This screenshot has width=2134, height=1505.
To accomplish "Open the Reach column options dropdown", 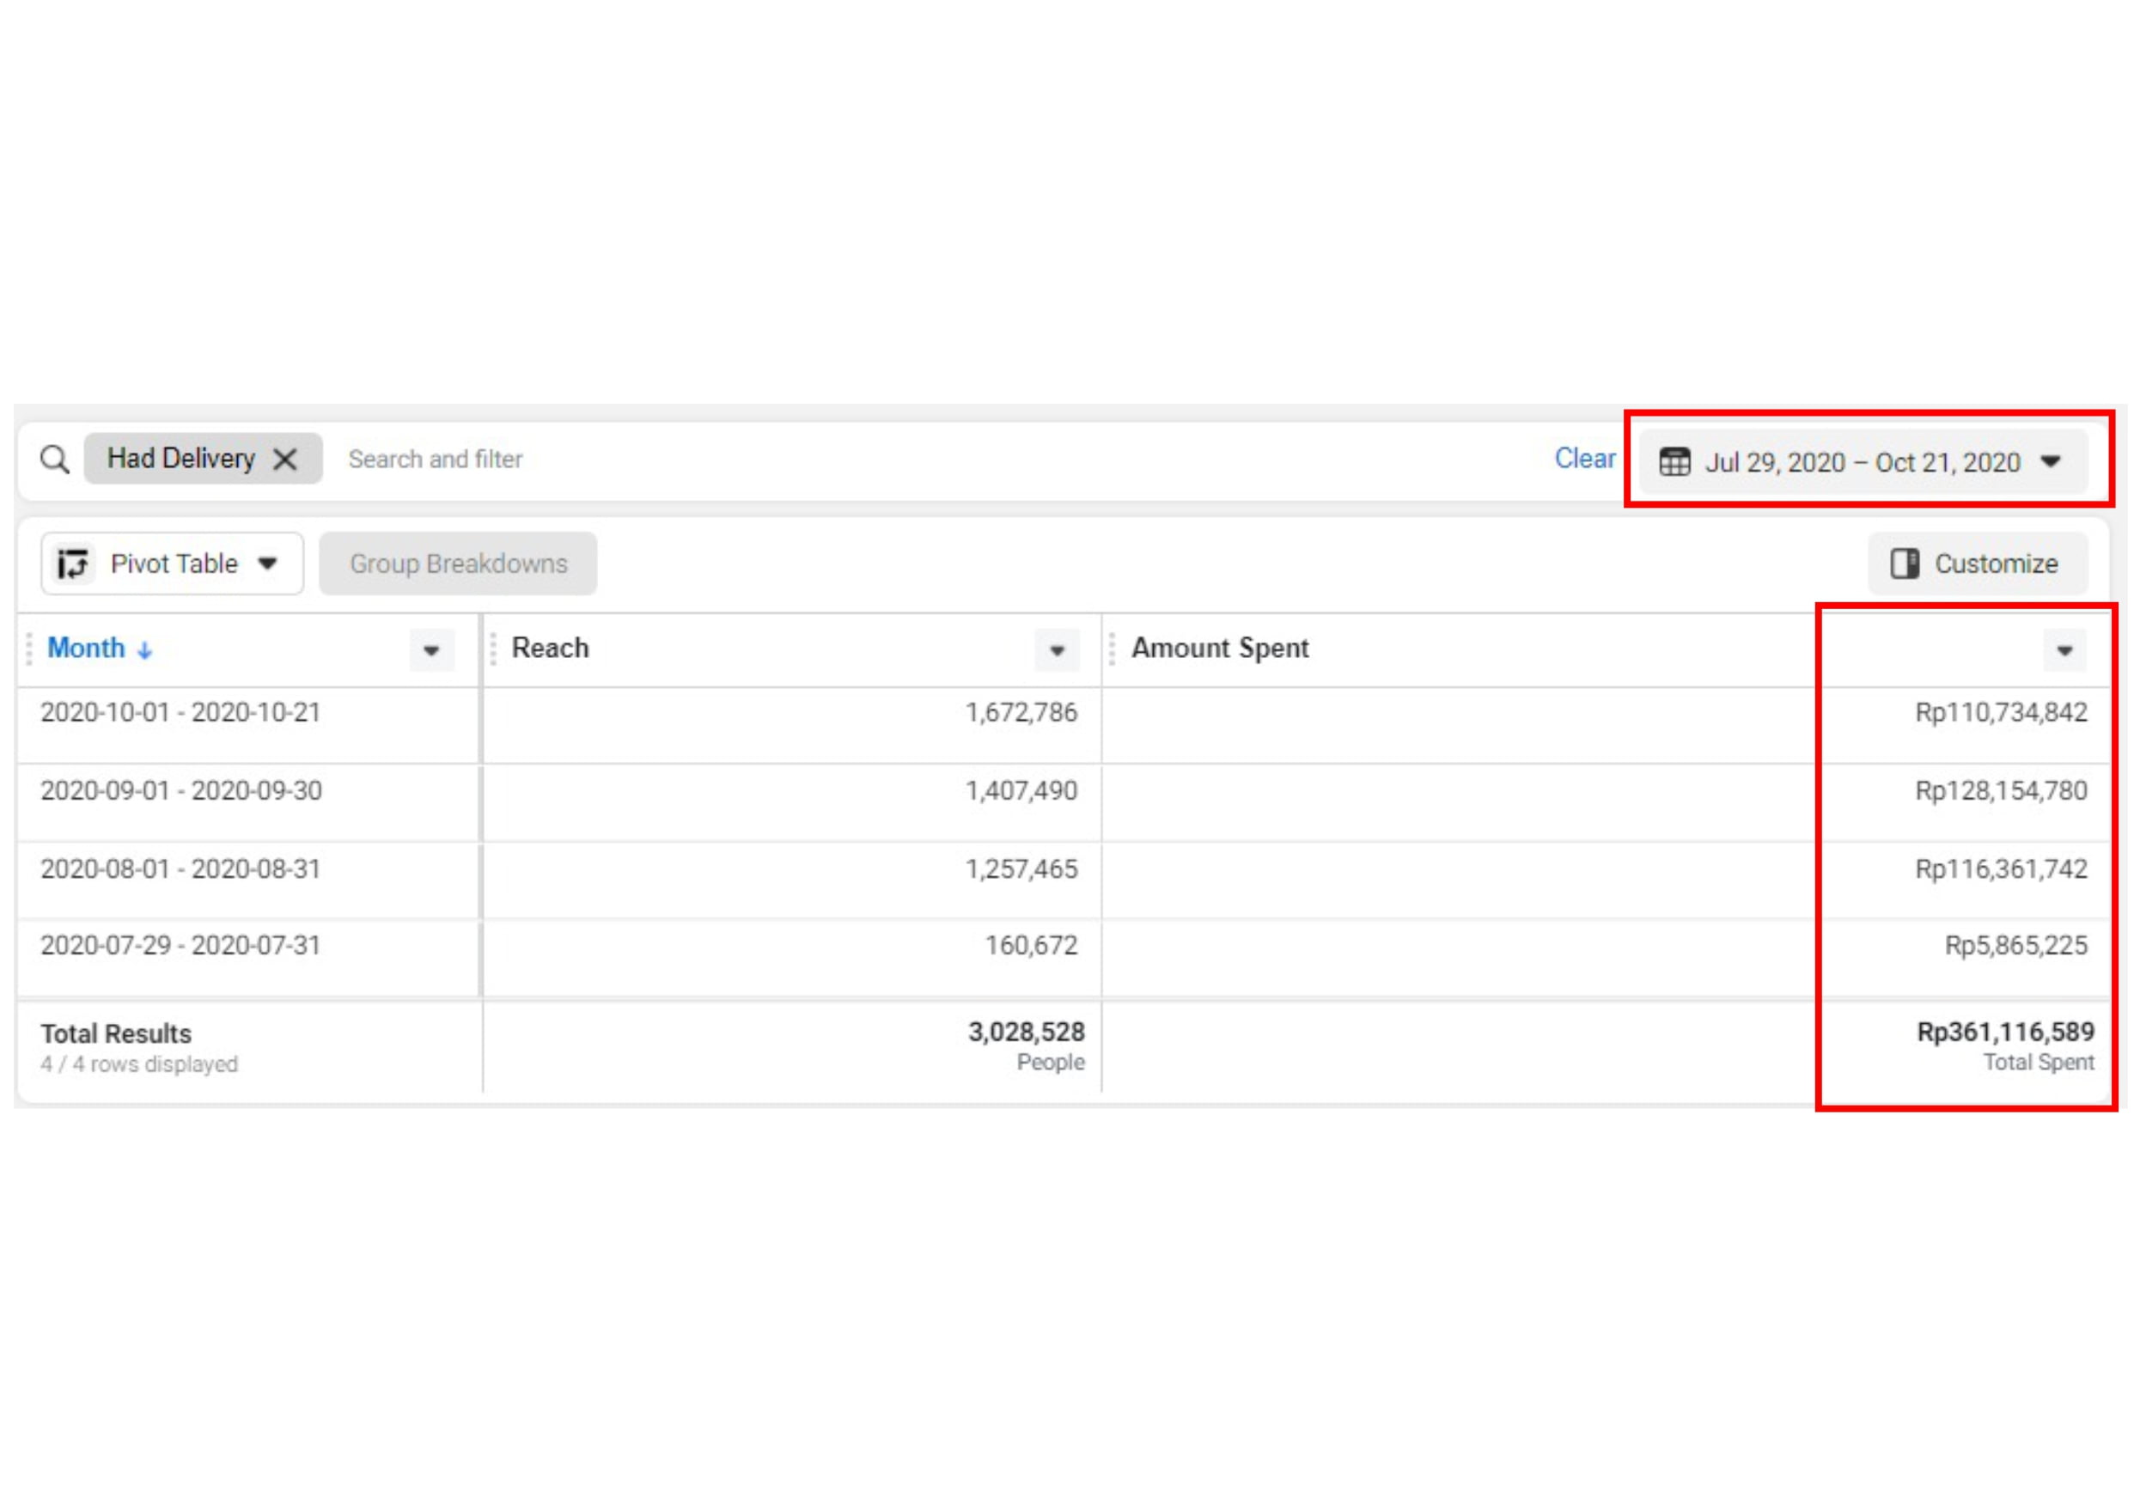I will [1057, 651].
